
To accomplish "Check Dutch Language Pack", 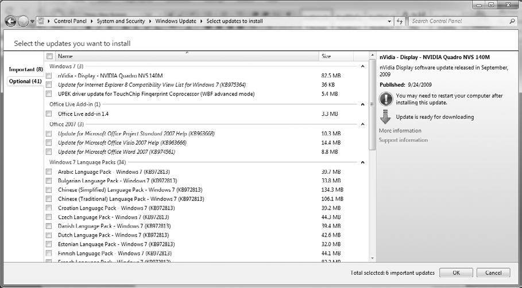I will (x=49, y=235).
